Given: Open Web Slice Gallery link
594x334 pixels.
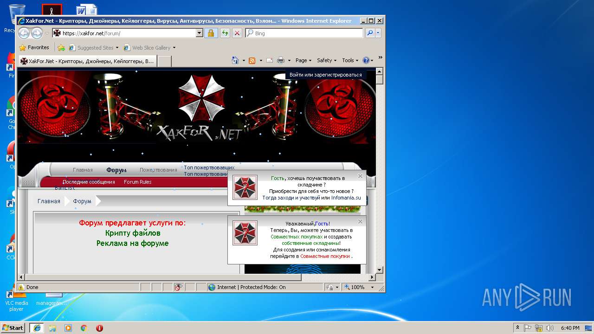Looking at the screenshot, I should (x=149, y=47).
